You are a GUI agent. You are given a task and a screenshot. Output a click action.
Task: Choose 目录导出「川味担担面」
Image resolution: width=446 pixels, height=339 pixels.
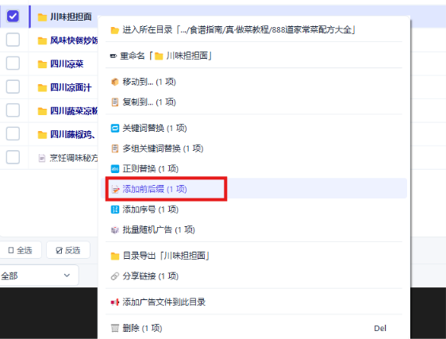(x=254, y=256)
